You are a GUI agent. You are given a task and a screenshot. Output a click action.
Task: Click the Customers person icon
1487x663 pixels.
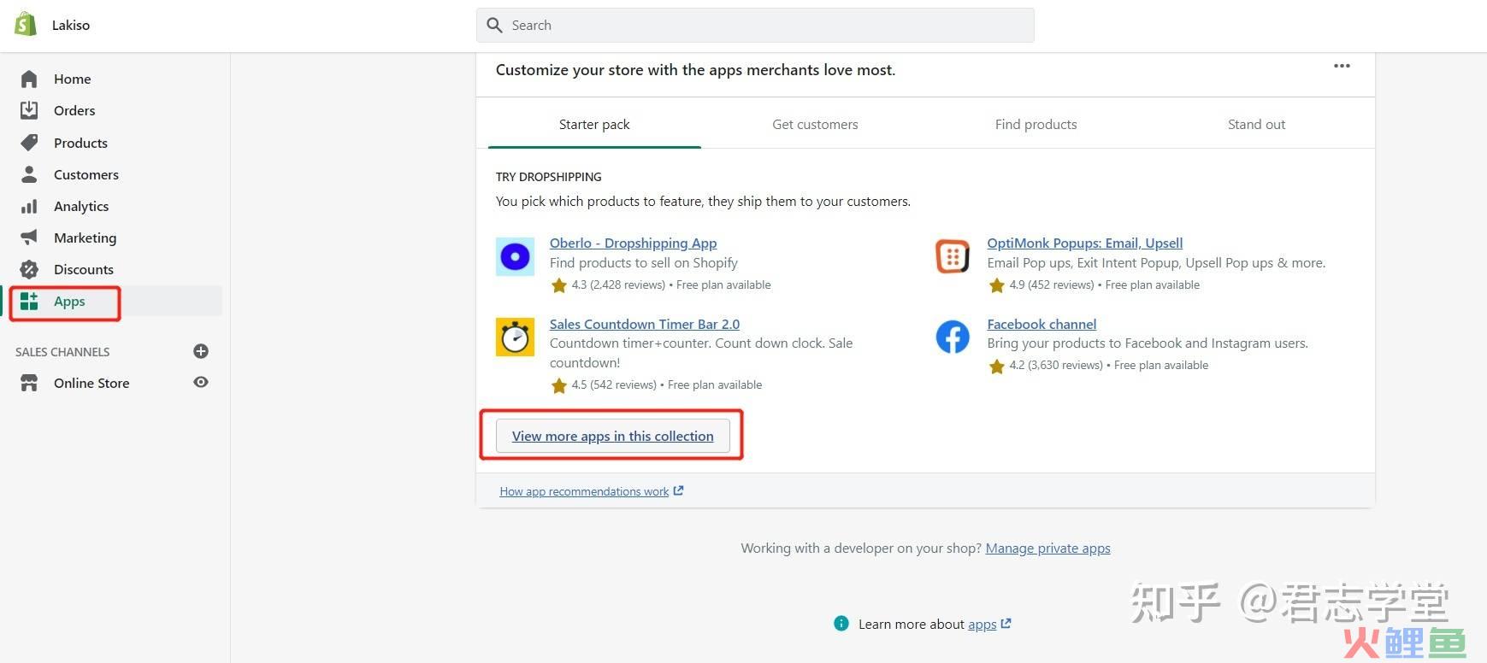tap(29, 174)
